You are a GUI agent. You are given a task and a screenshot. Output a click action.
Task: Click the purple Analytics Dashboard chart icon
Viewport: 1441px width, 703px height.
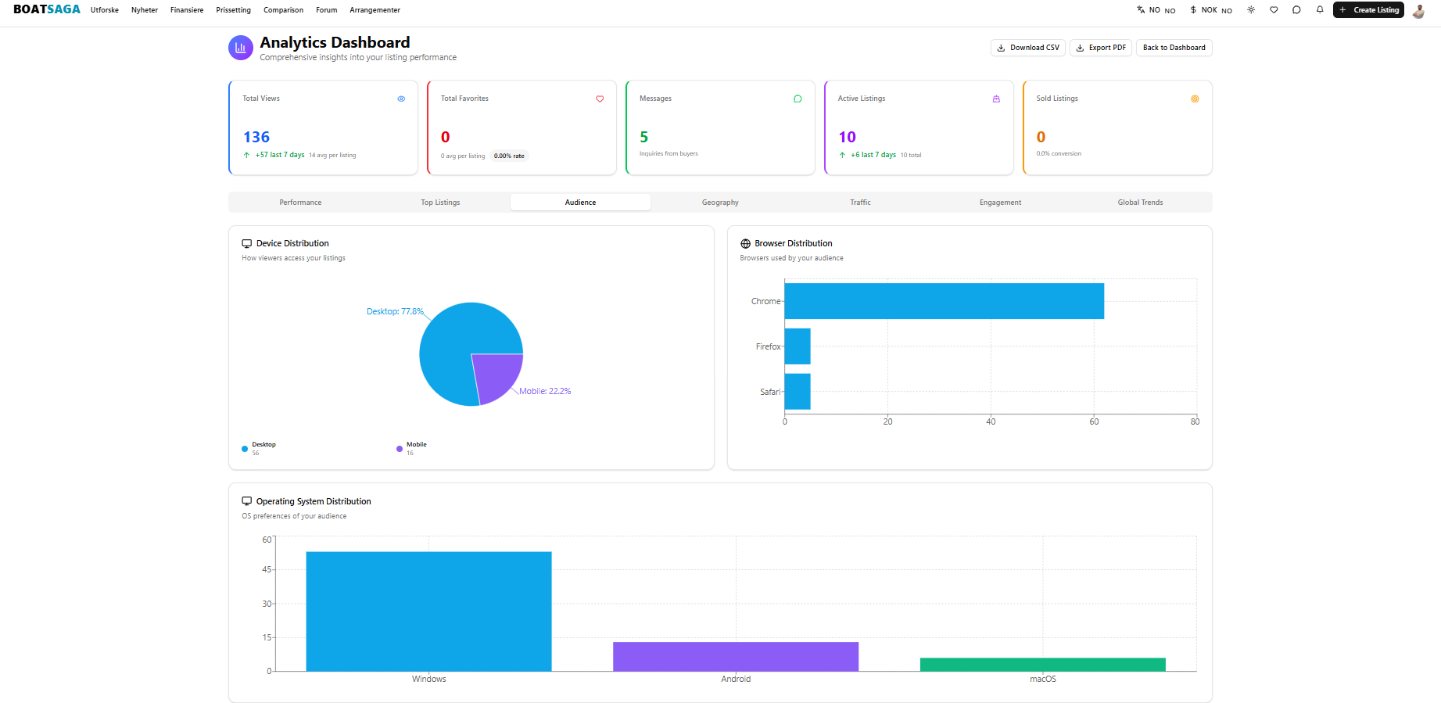(241, 48)
